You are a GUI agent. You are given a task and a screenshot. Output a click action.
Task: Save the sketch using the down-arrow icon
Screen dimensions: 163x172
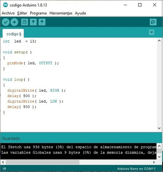click(x=42, y=22)
